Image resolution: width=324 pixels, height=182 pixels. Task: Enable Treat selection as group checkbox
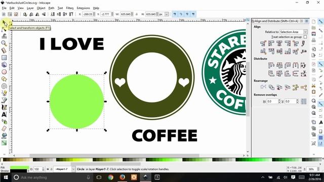coord(305,37)
